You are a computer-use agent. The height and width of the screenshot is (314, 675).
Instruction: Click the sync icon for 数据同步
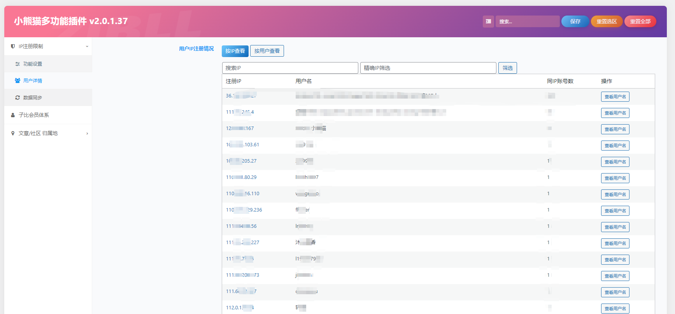click(18, 98)
